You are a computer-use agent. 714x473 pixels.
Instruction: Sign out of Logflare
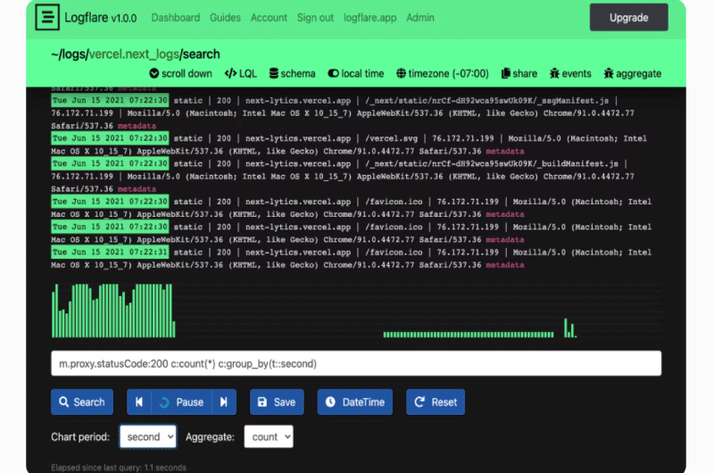pyautogui.click(x=315, y=18)
